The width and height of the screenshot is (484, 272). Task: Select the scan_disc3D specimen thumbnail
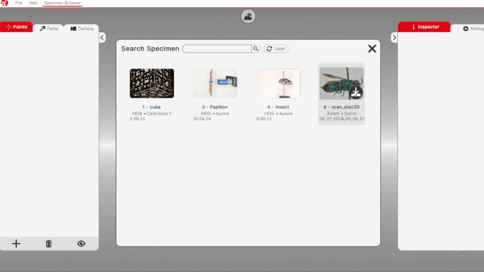pos(341,83)
